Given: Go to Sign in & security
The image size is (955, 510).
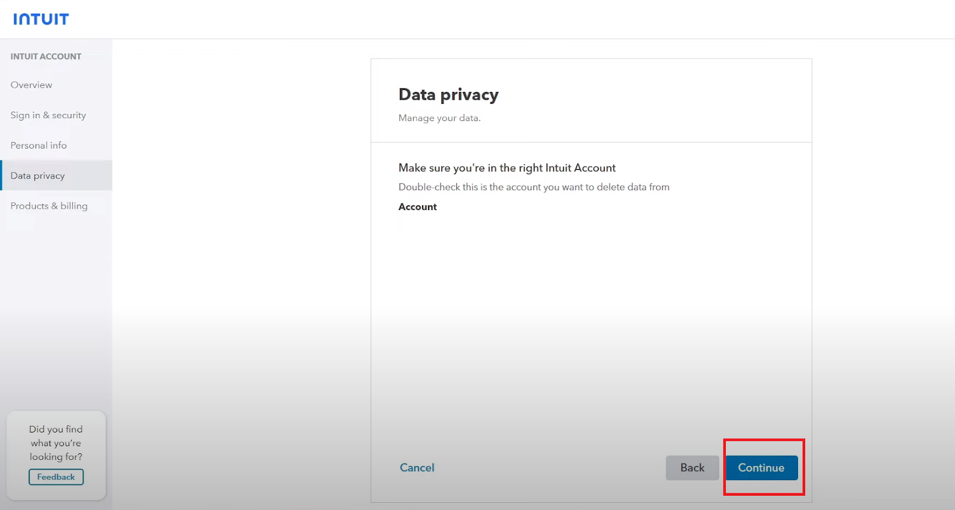Looking at the screenshot, I should [x=48, y=115].
